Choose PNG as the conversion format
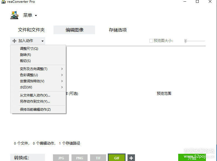 pos(80,158)
